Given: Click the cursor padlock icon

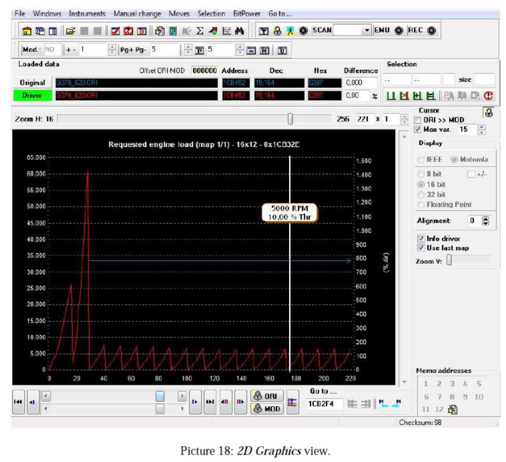Looking at the screenshot, I should (487, 112).
